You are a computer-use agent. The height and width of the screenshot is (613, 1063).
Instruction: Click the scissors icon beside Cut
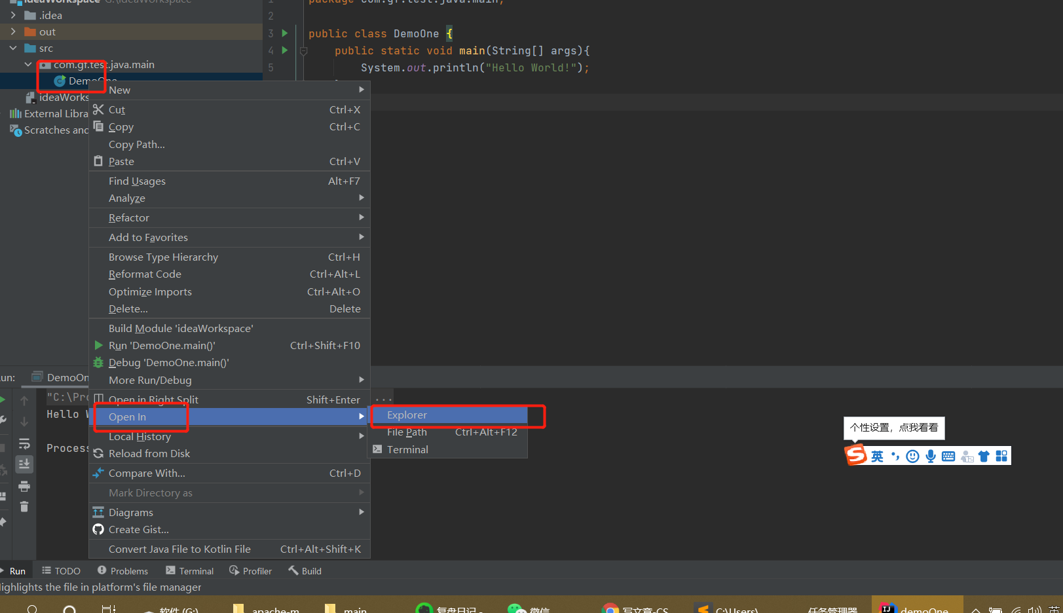(98, 109)
